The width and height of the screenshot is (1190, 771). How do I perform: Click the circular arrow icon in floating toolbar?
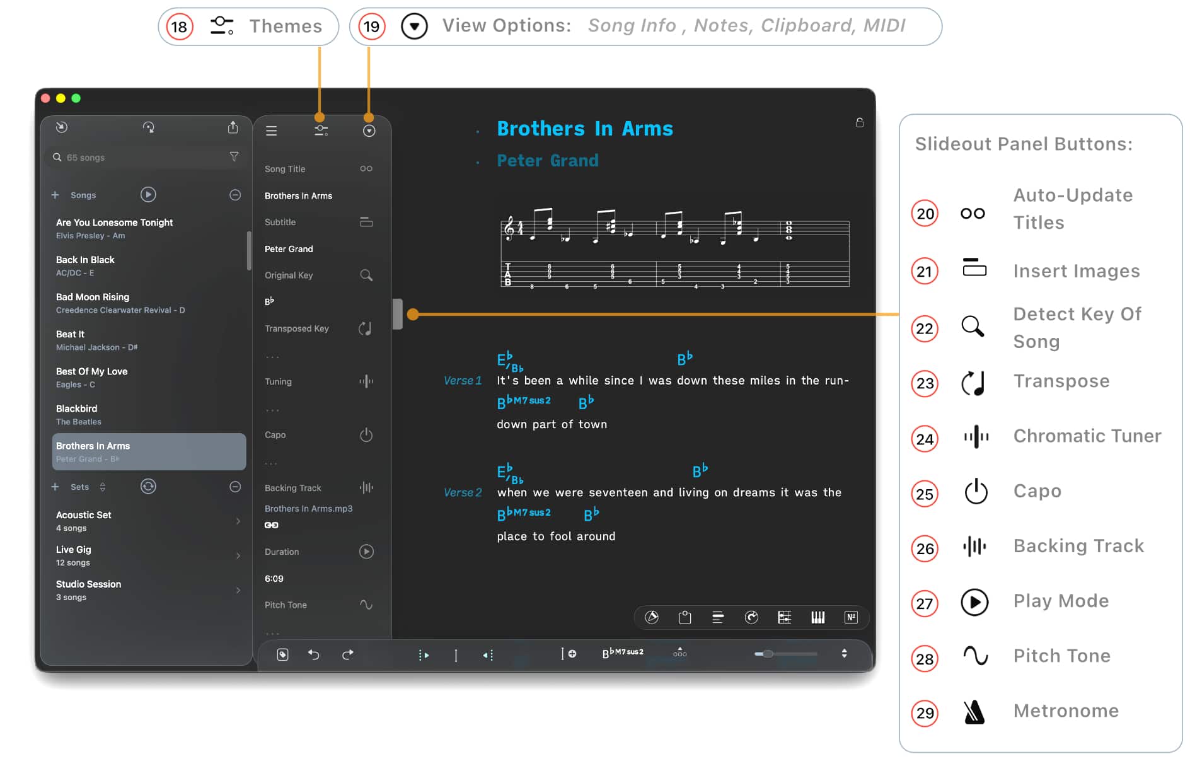751,617
